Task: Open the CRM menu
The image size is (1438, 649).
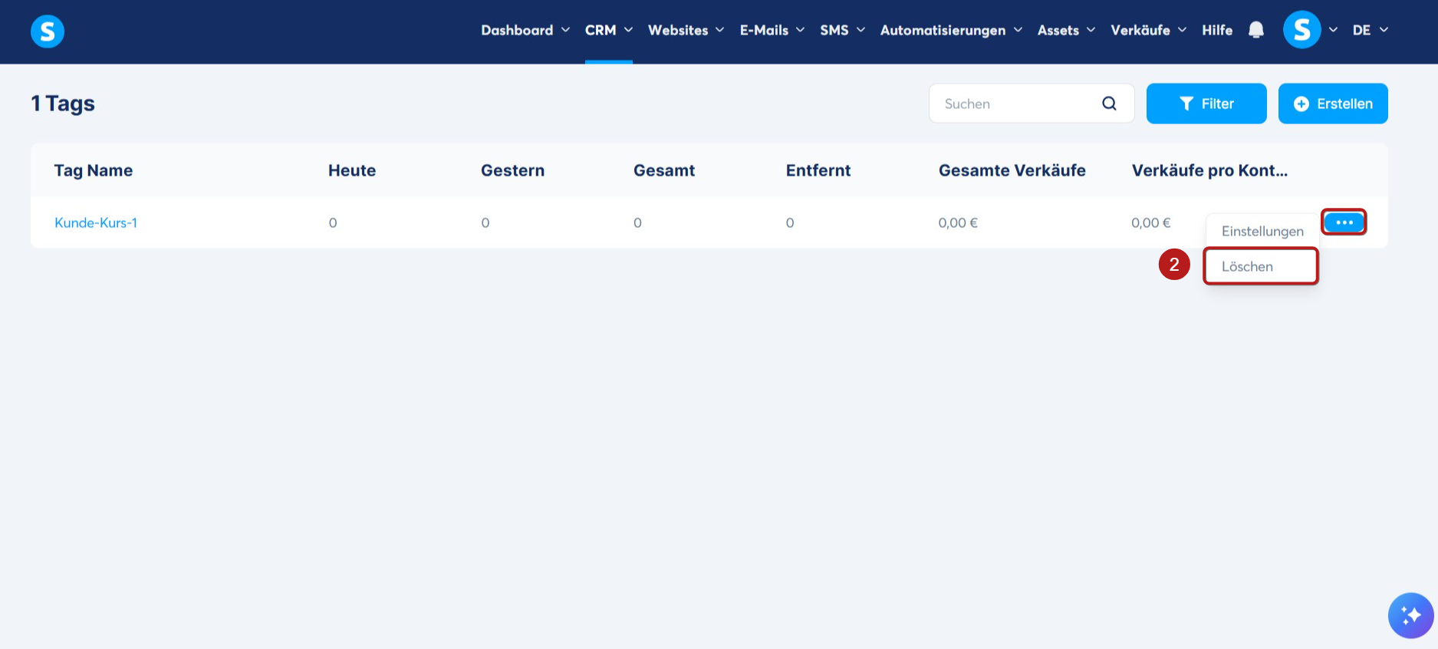Action: [609, 30]
